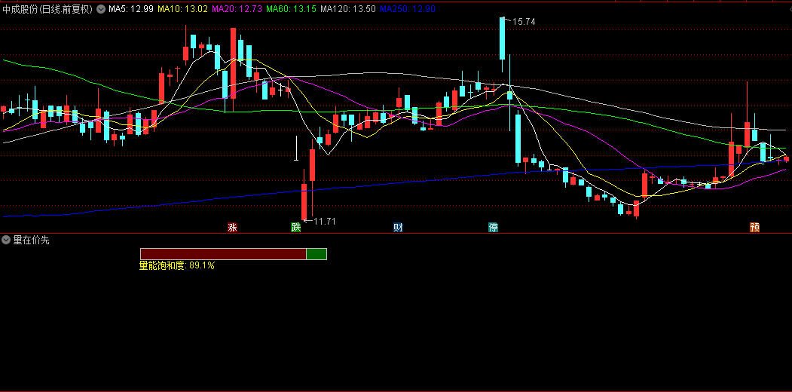Select the green 跌 event marker
This screenshot has width=792, height=392.
tap(296, 228)
